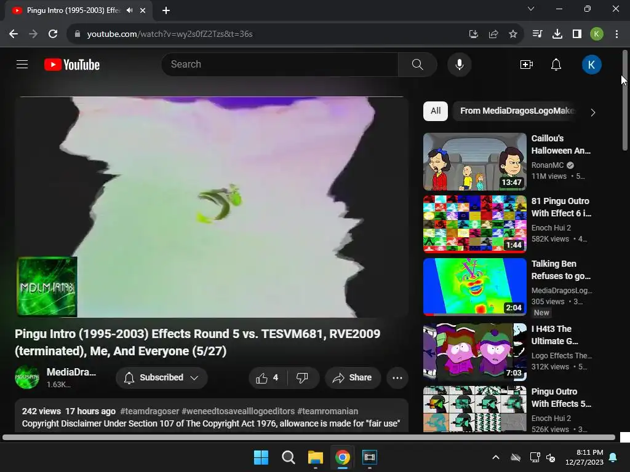Mute tab via speaker icon

(129, 10)
